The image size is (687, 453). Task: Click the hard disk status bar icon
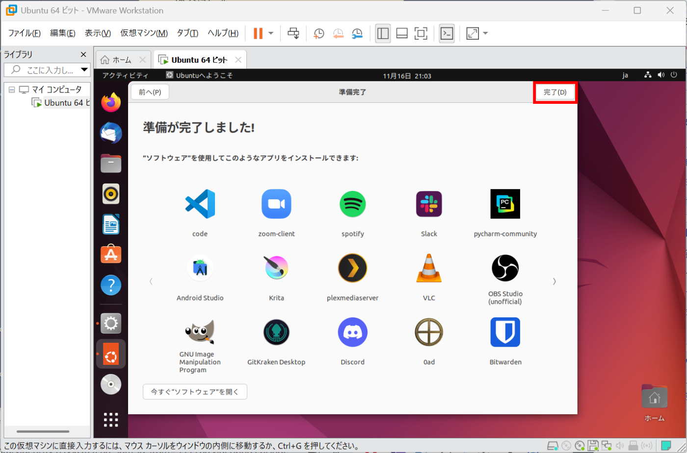[x=553, y=446]
